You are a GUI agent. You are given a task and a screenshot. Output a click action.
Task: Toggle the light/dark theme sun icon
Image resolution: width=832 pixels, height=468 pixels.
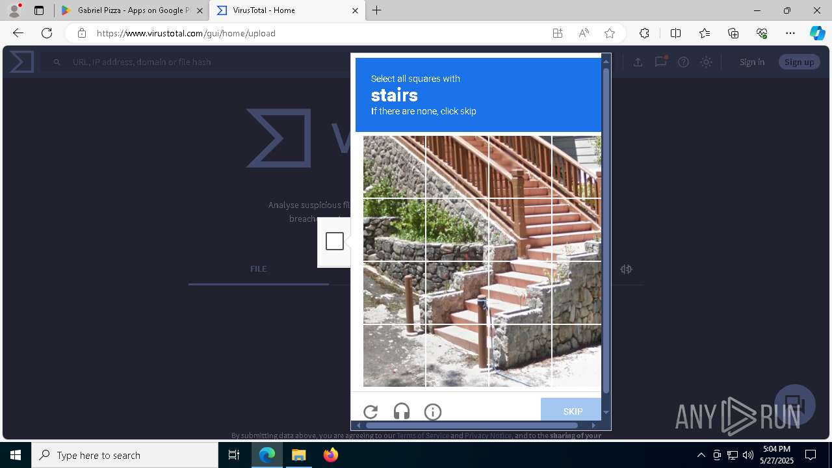(706, 62)
